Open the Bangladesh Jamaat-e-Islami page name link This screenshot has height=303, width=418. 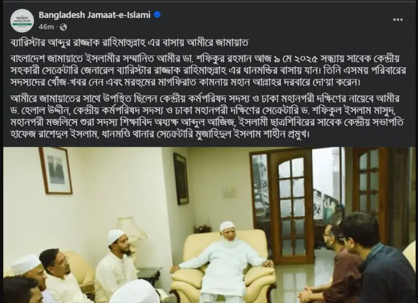(x=95, y=15)
